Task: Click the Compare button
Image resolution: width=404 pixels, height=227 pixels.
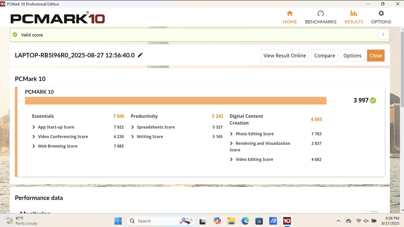Action: pos(324,55)
